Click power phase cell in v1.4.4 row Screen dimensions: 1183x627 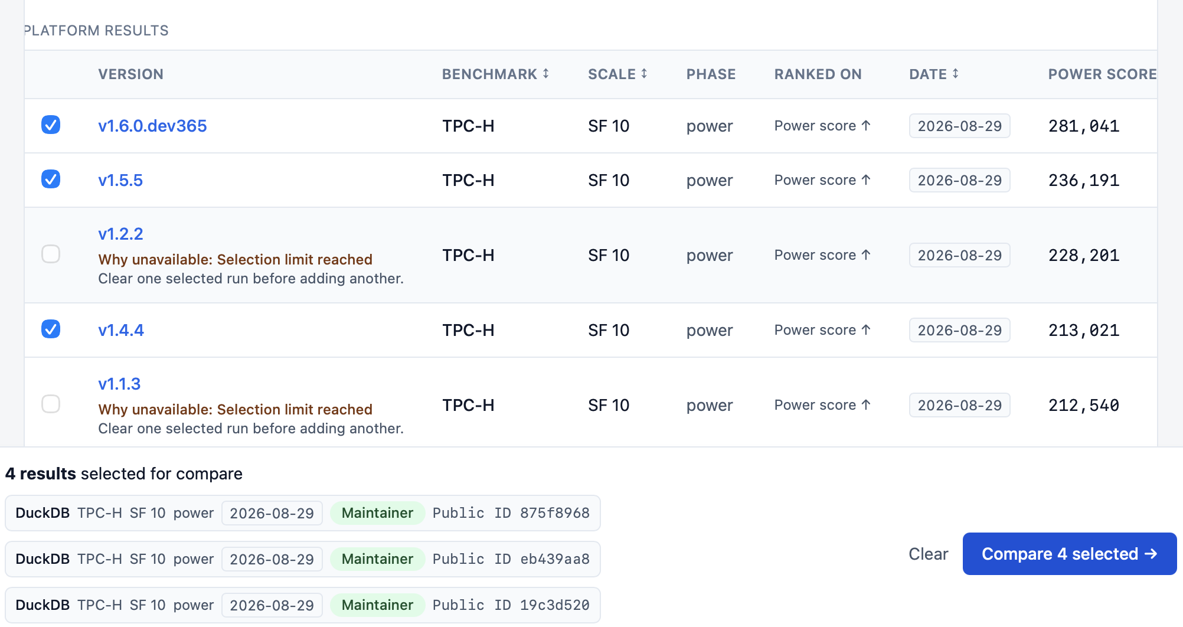pyautogui.click(x=710, y=330)
